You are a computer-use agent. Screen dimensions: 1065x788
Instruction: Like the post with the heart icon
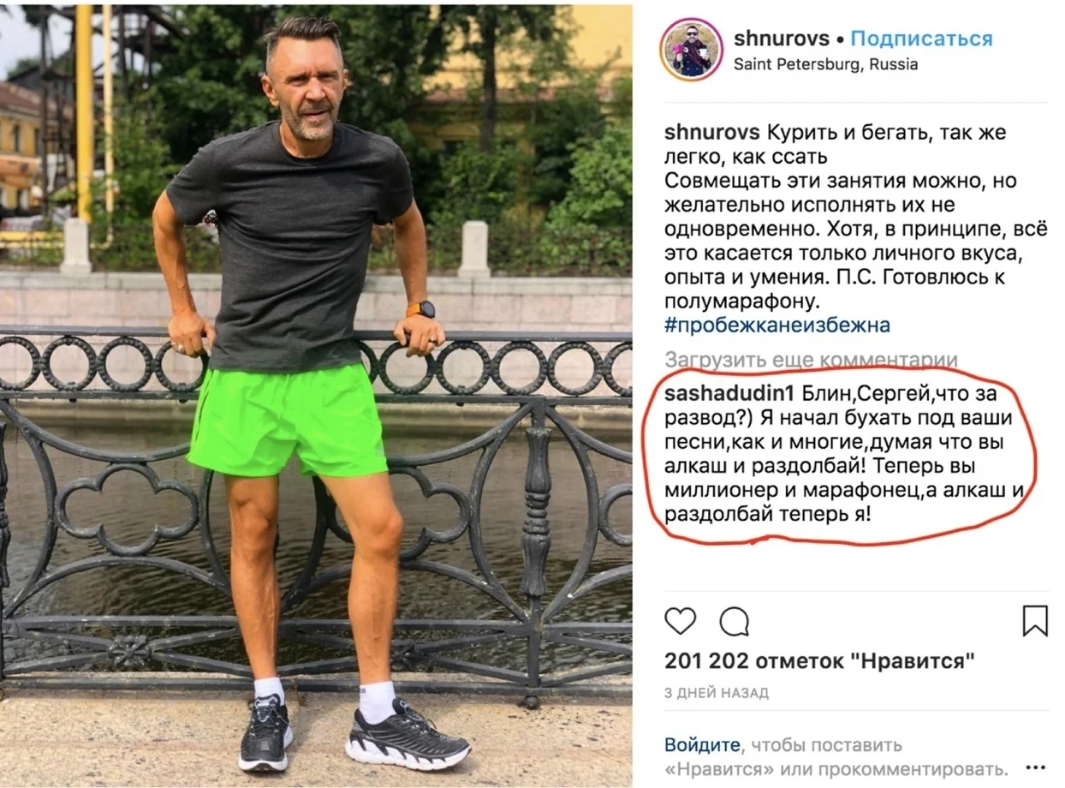pyautogui.click(x=681, y=621)
